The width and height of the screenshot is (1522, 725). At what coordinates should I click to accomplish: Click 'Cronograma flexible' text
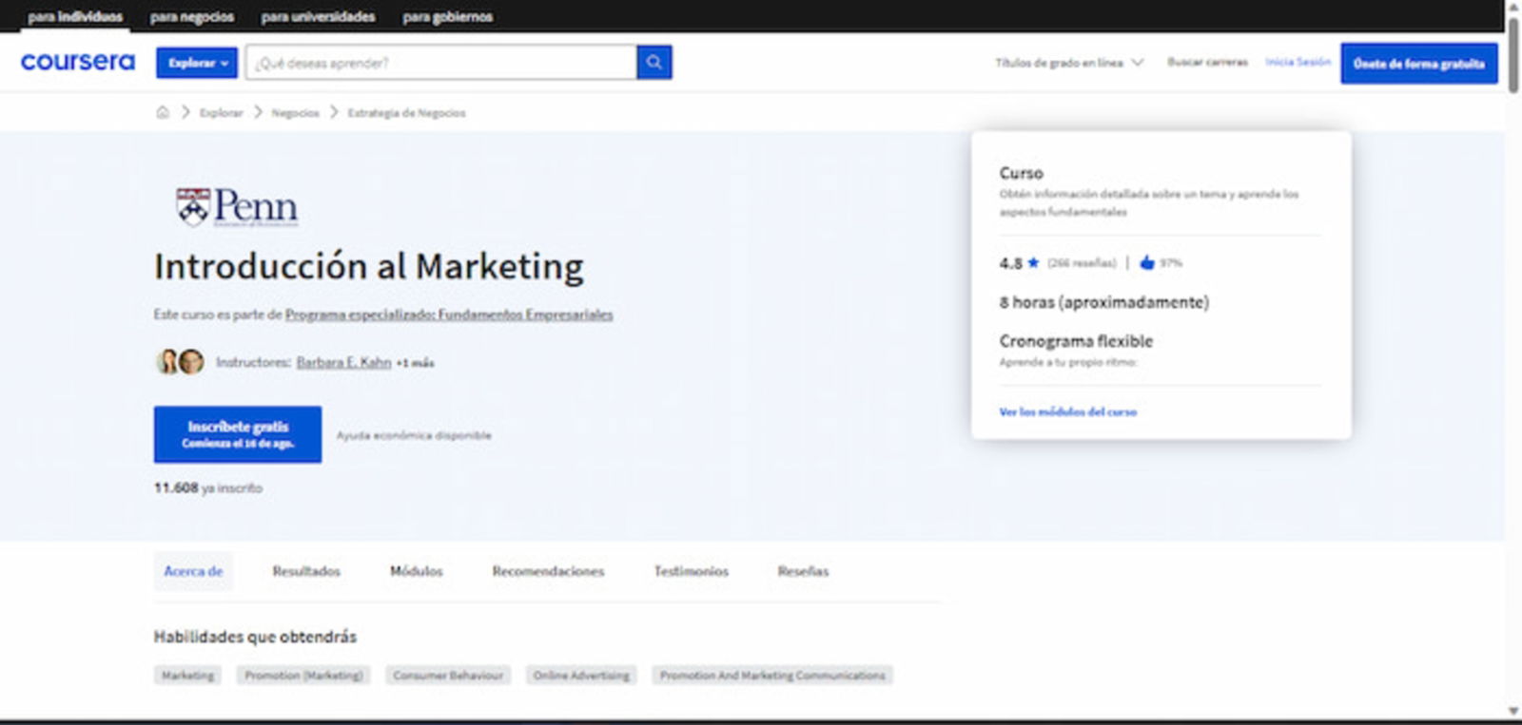pyautogui.click(x=1076, y=340)
